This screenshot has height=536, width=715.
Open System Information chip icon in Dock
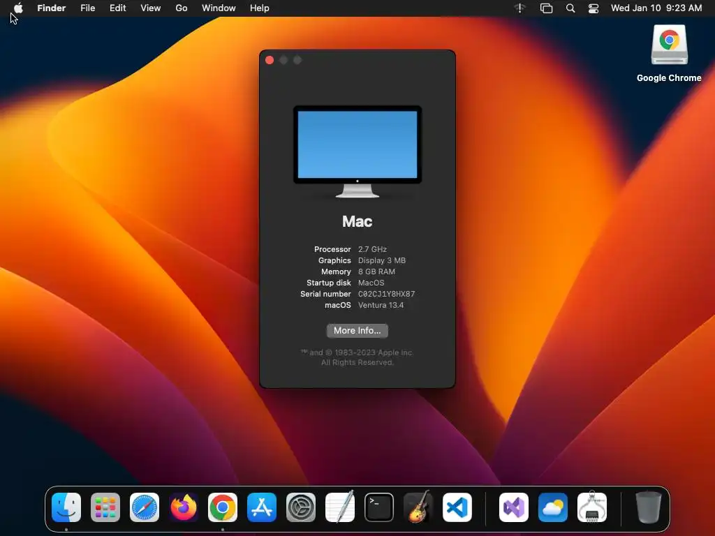click(x=592, y=507)
